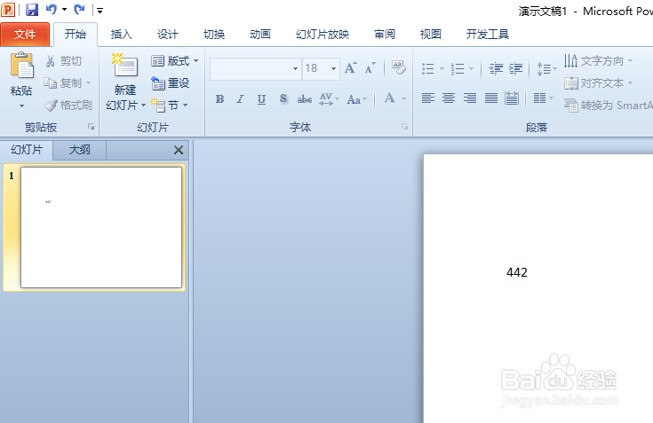Open the font size 18 dropdown arrow
Viewport: 653px width, 423px height.
[333, 68]
